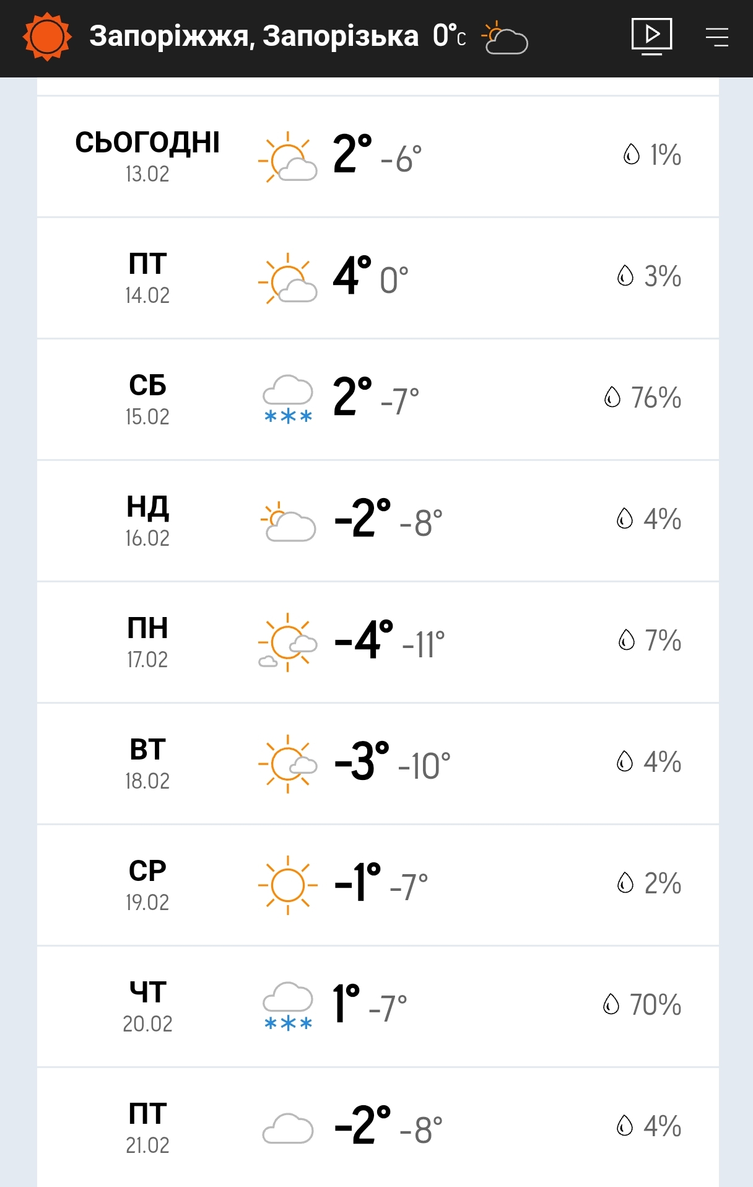Select the НД 16.02 day label
753x1187 pixels.
[147, 520]
